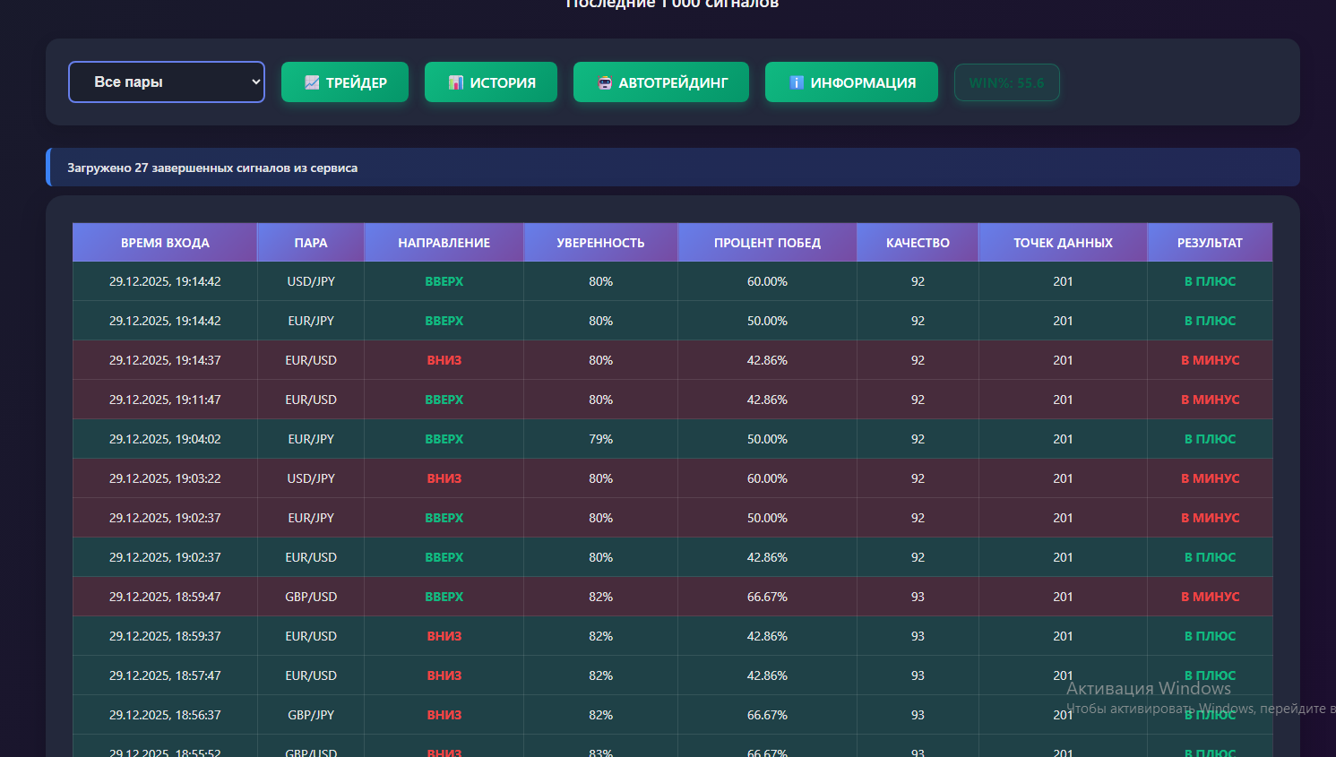Sort by the УВЕРЕННОСТЬ column header
The image size is (1336, 757).
[x=600, y=243]
